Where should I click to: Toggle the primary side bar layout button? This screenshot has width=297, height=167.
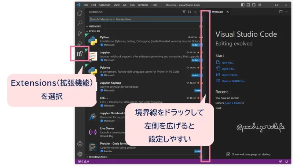point(243,5)
